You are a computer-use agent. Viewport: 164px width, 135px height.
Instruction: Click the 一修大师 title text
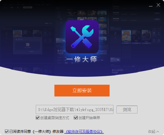click(81, 59)
